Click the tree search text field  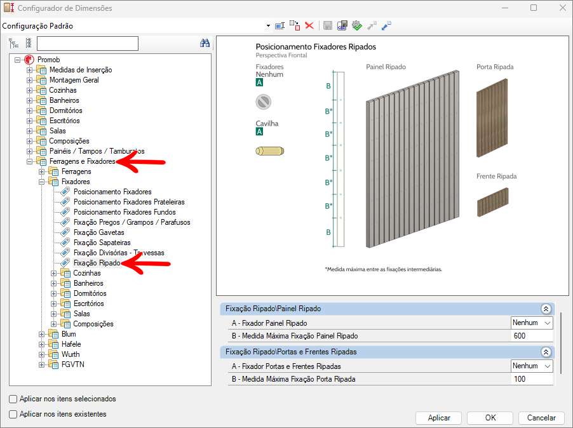(87, 43)
